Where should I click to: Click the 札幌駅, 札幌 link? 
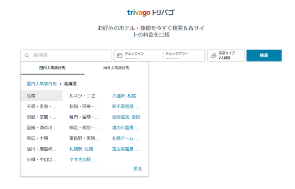click(81, 149)
